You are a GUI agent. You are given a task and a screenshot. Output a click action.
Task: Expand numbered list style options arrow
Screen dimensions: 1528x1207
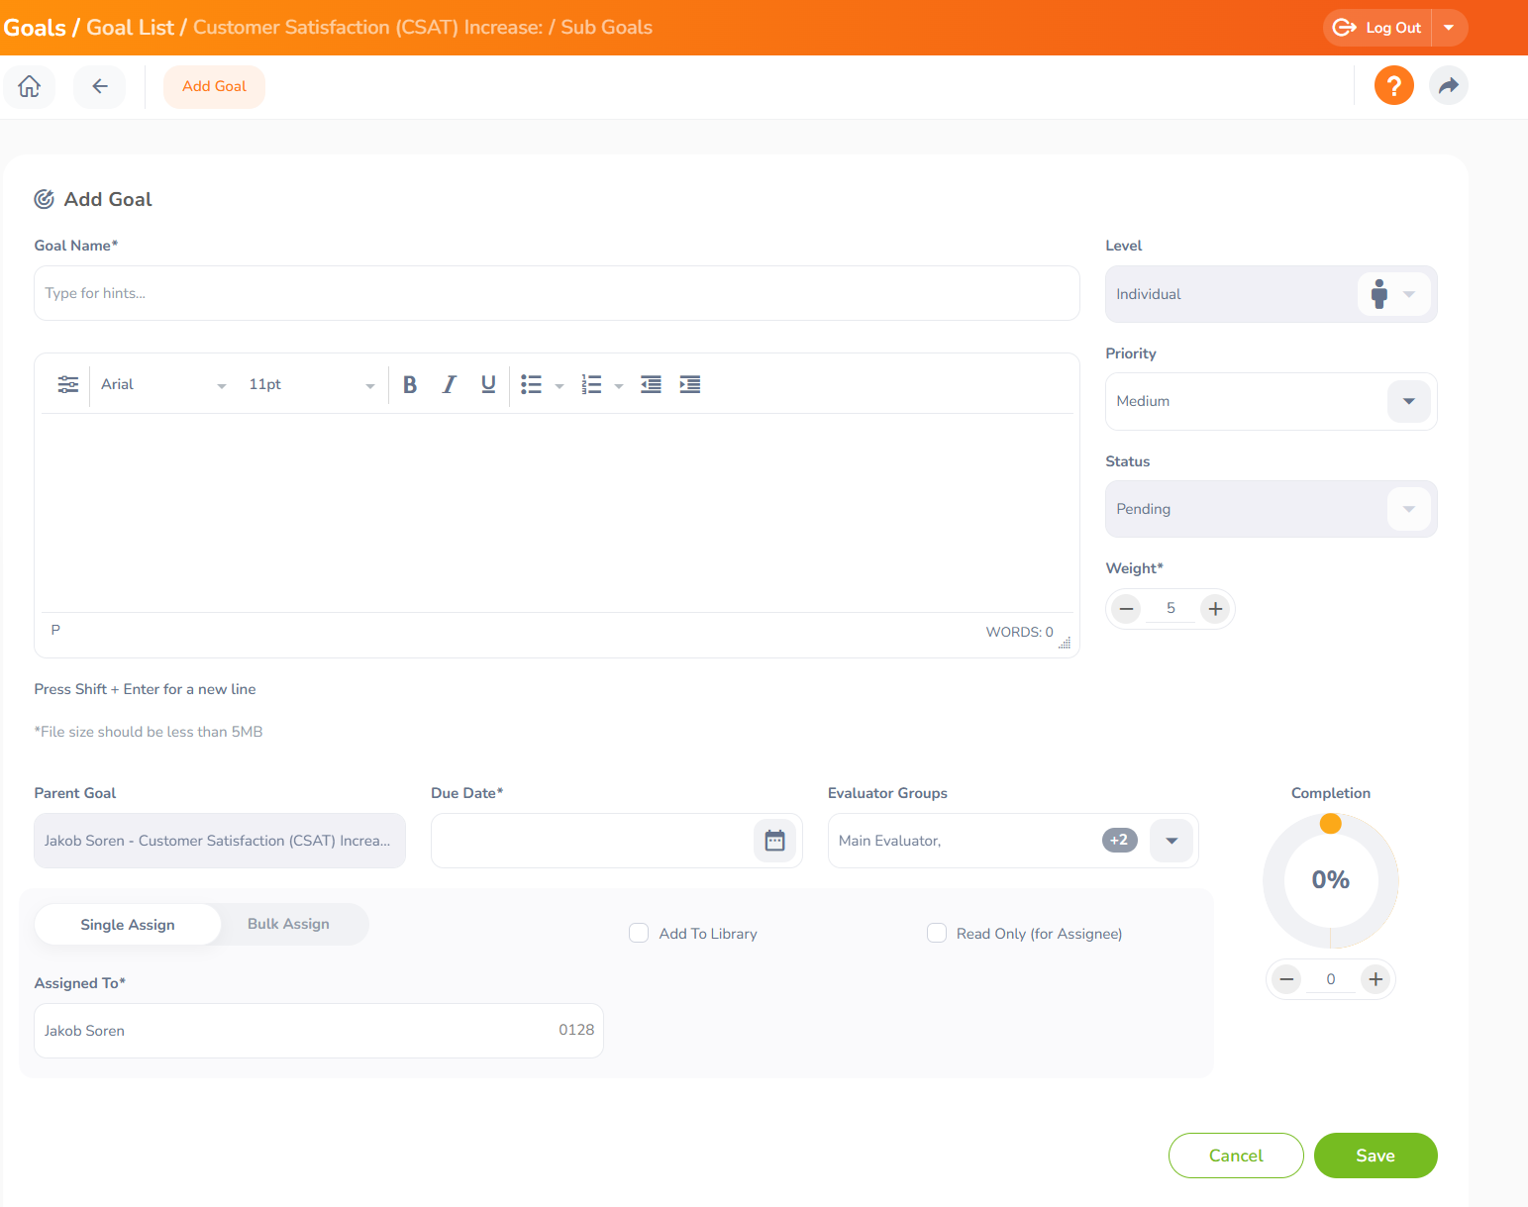619,385
